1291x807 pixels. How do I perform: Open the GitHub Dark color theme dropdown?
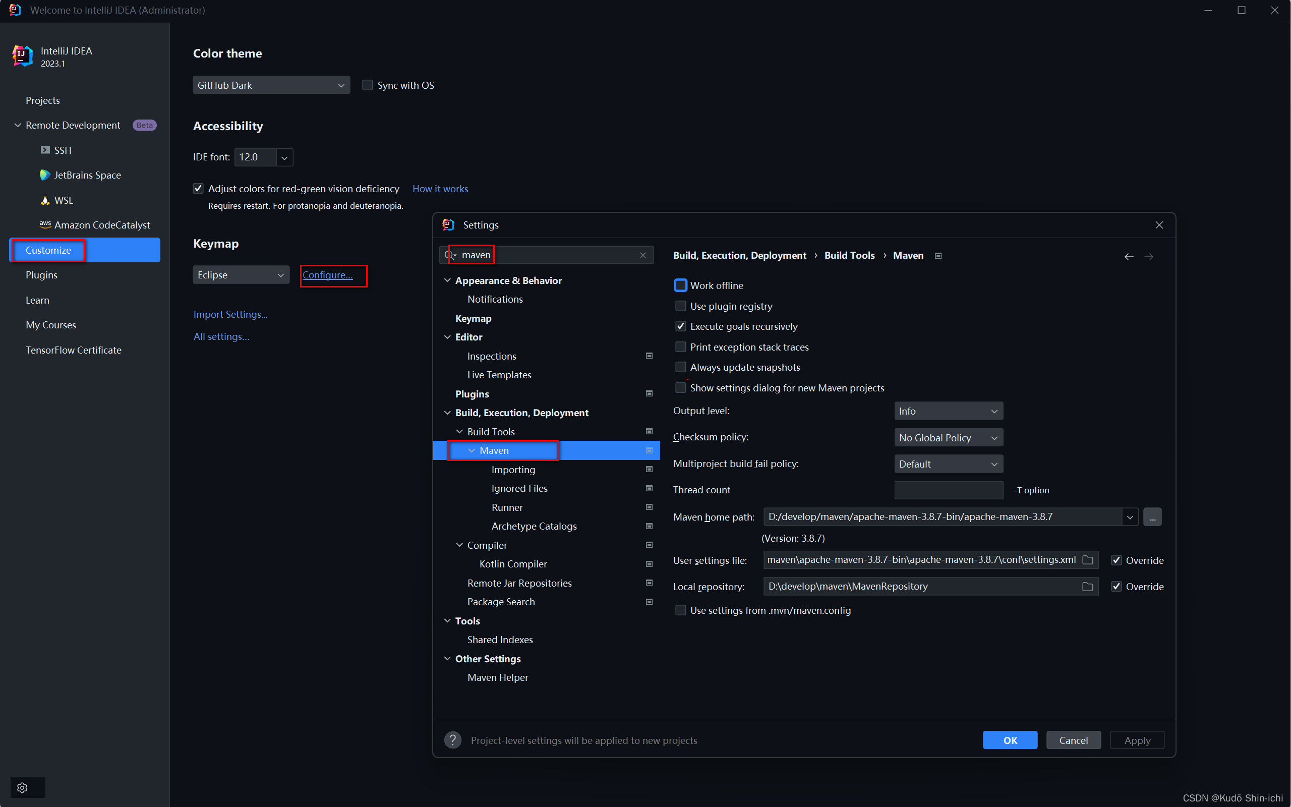coord(271,85)
